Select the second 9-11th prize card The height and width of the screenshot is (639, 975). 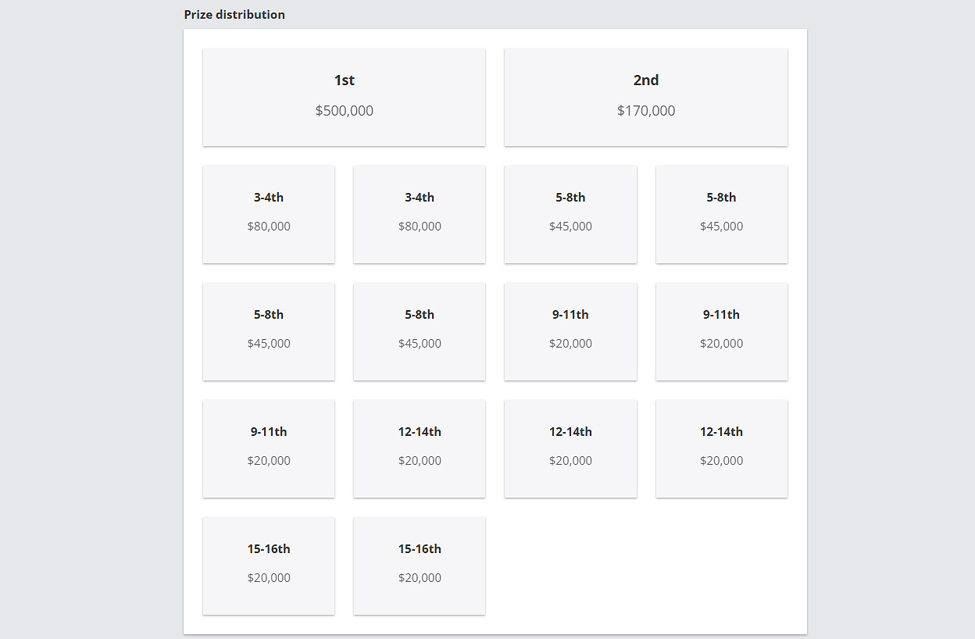pos(721,331)
